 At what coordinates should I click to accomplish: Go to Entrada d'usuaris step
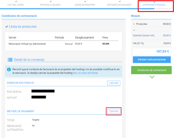[50, 5]
